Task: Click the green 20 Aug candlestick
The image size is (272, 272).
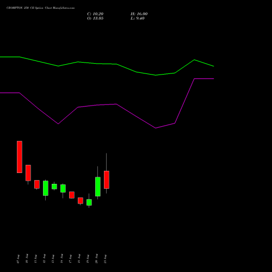Action: (x=98, y=187)
